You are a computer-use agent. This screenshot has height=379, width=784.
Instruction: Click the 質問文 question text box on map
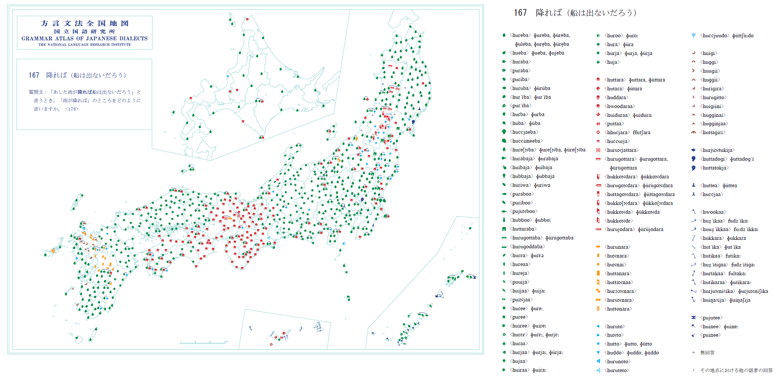click(x=85, y=94)
